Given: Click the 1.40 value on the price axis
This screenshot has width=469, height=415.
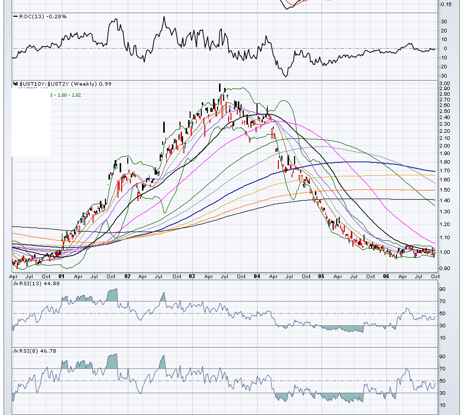Looking at the screenshot, I should 445,201.
